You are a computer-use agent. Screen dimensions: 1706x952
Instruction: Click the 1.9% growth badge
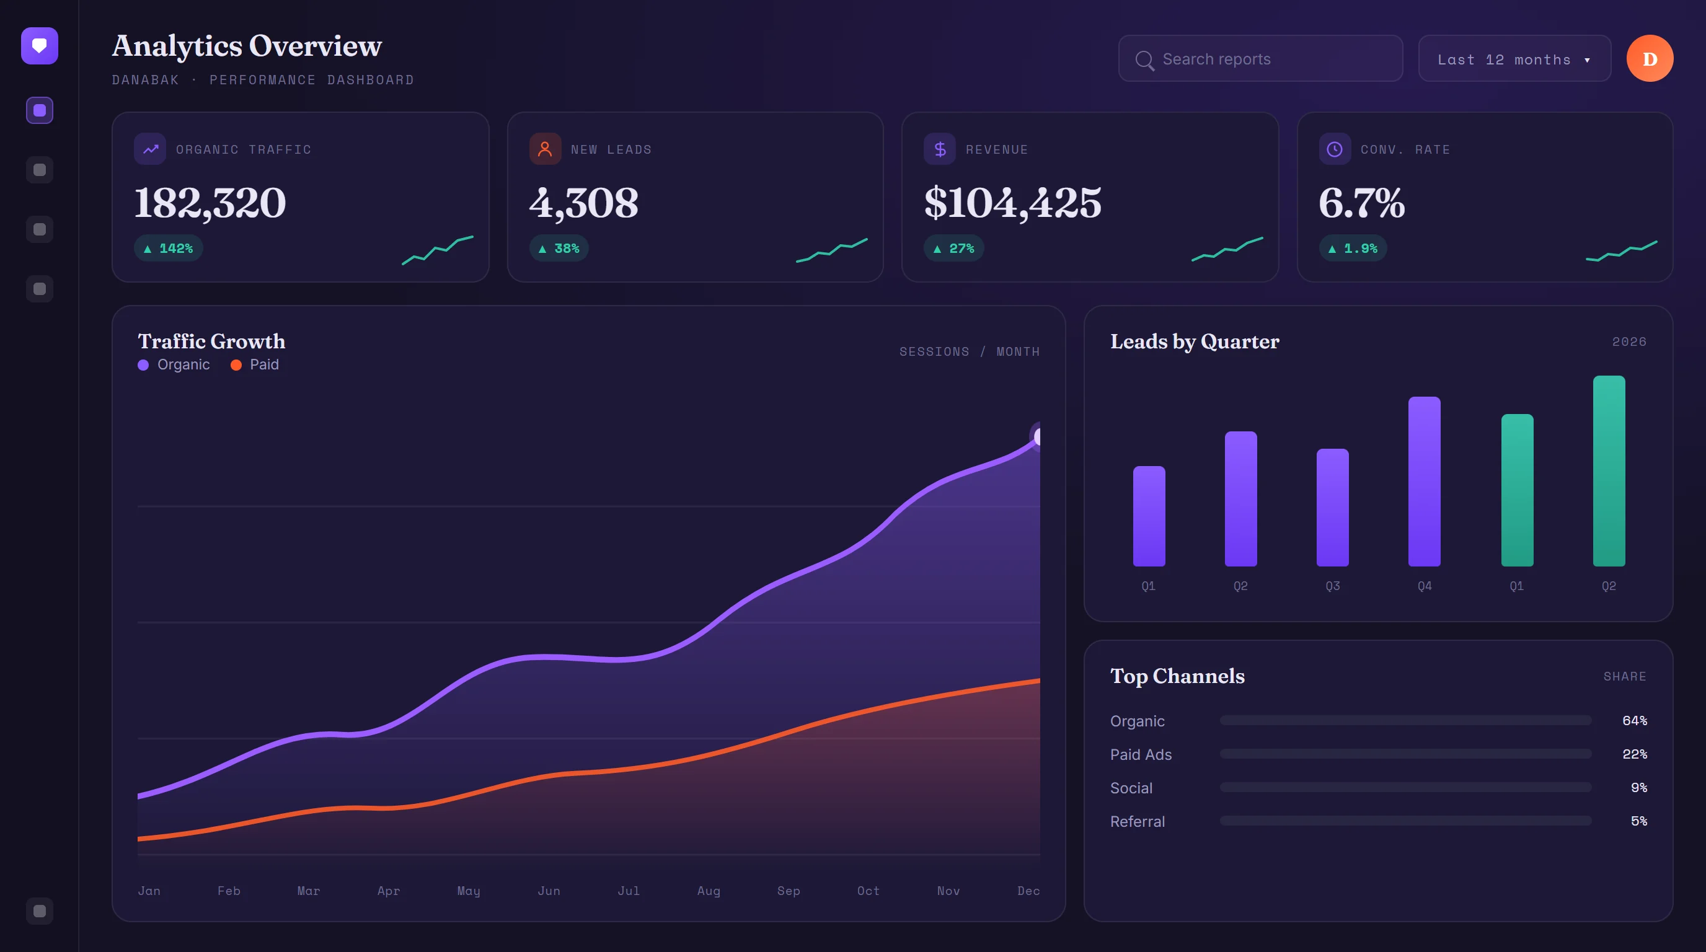coord(1353,249)
